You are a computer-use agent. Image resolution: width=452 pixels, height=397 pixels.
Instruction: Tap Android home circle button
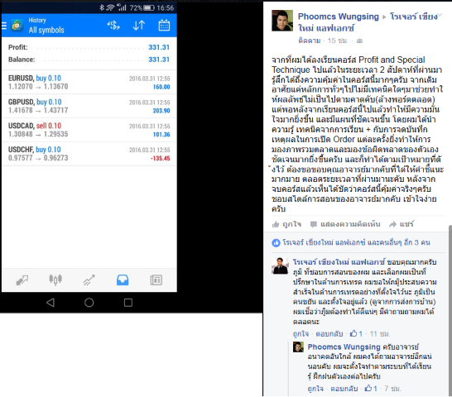pos(89,303)
